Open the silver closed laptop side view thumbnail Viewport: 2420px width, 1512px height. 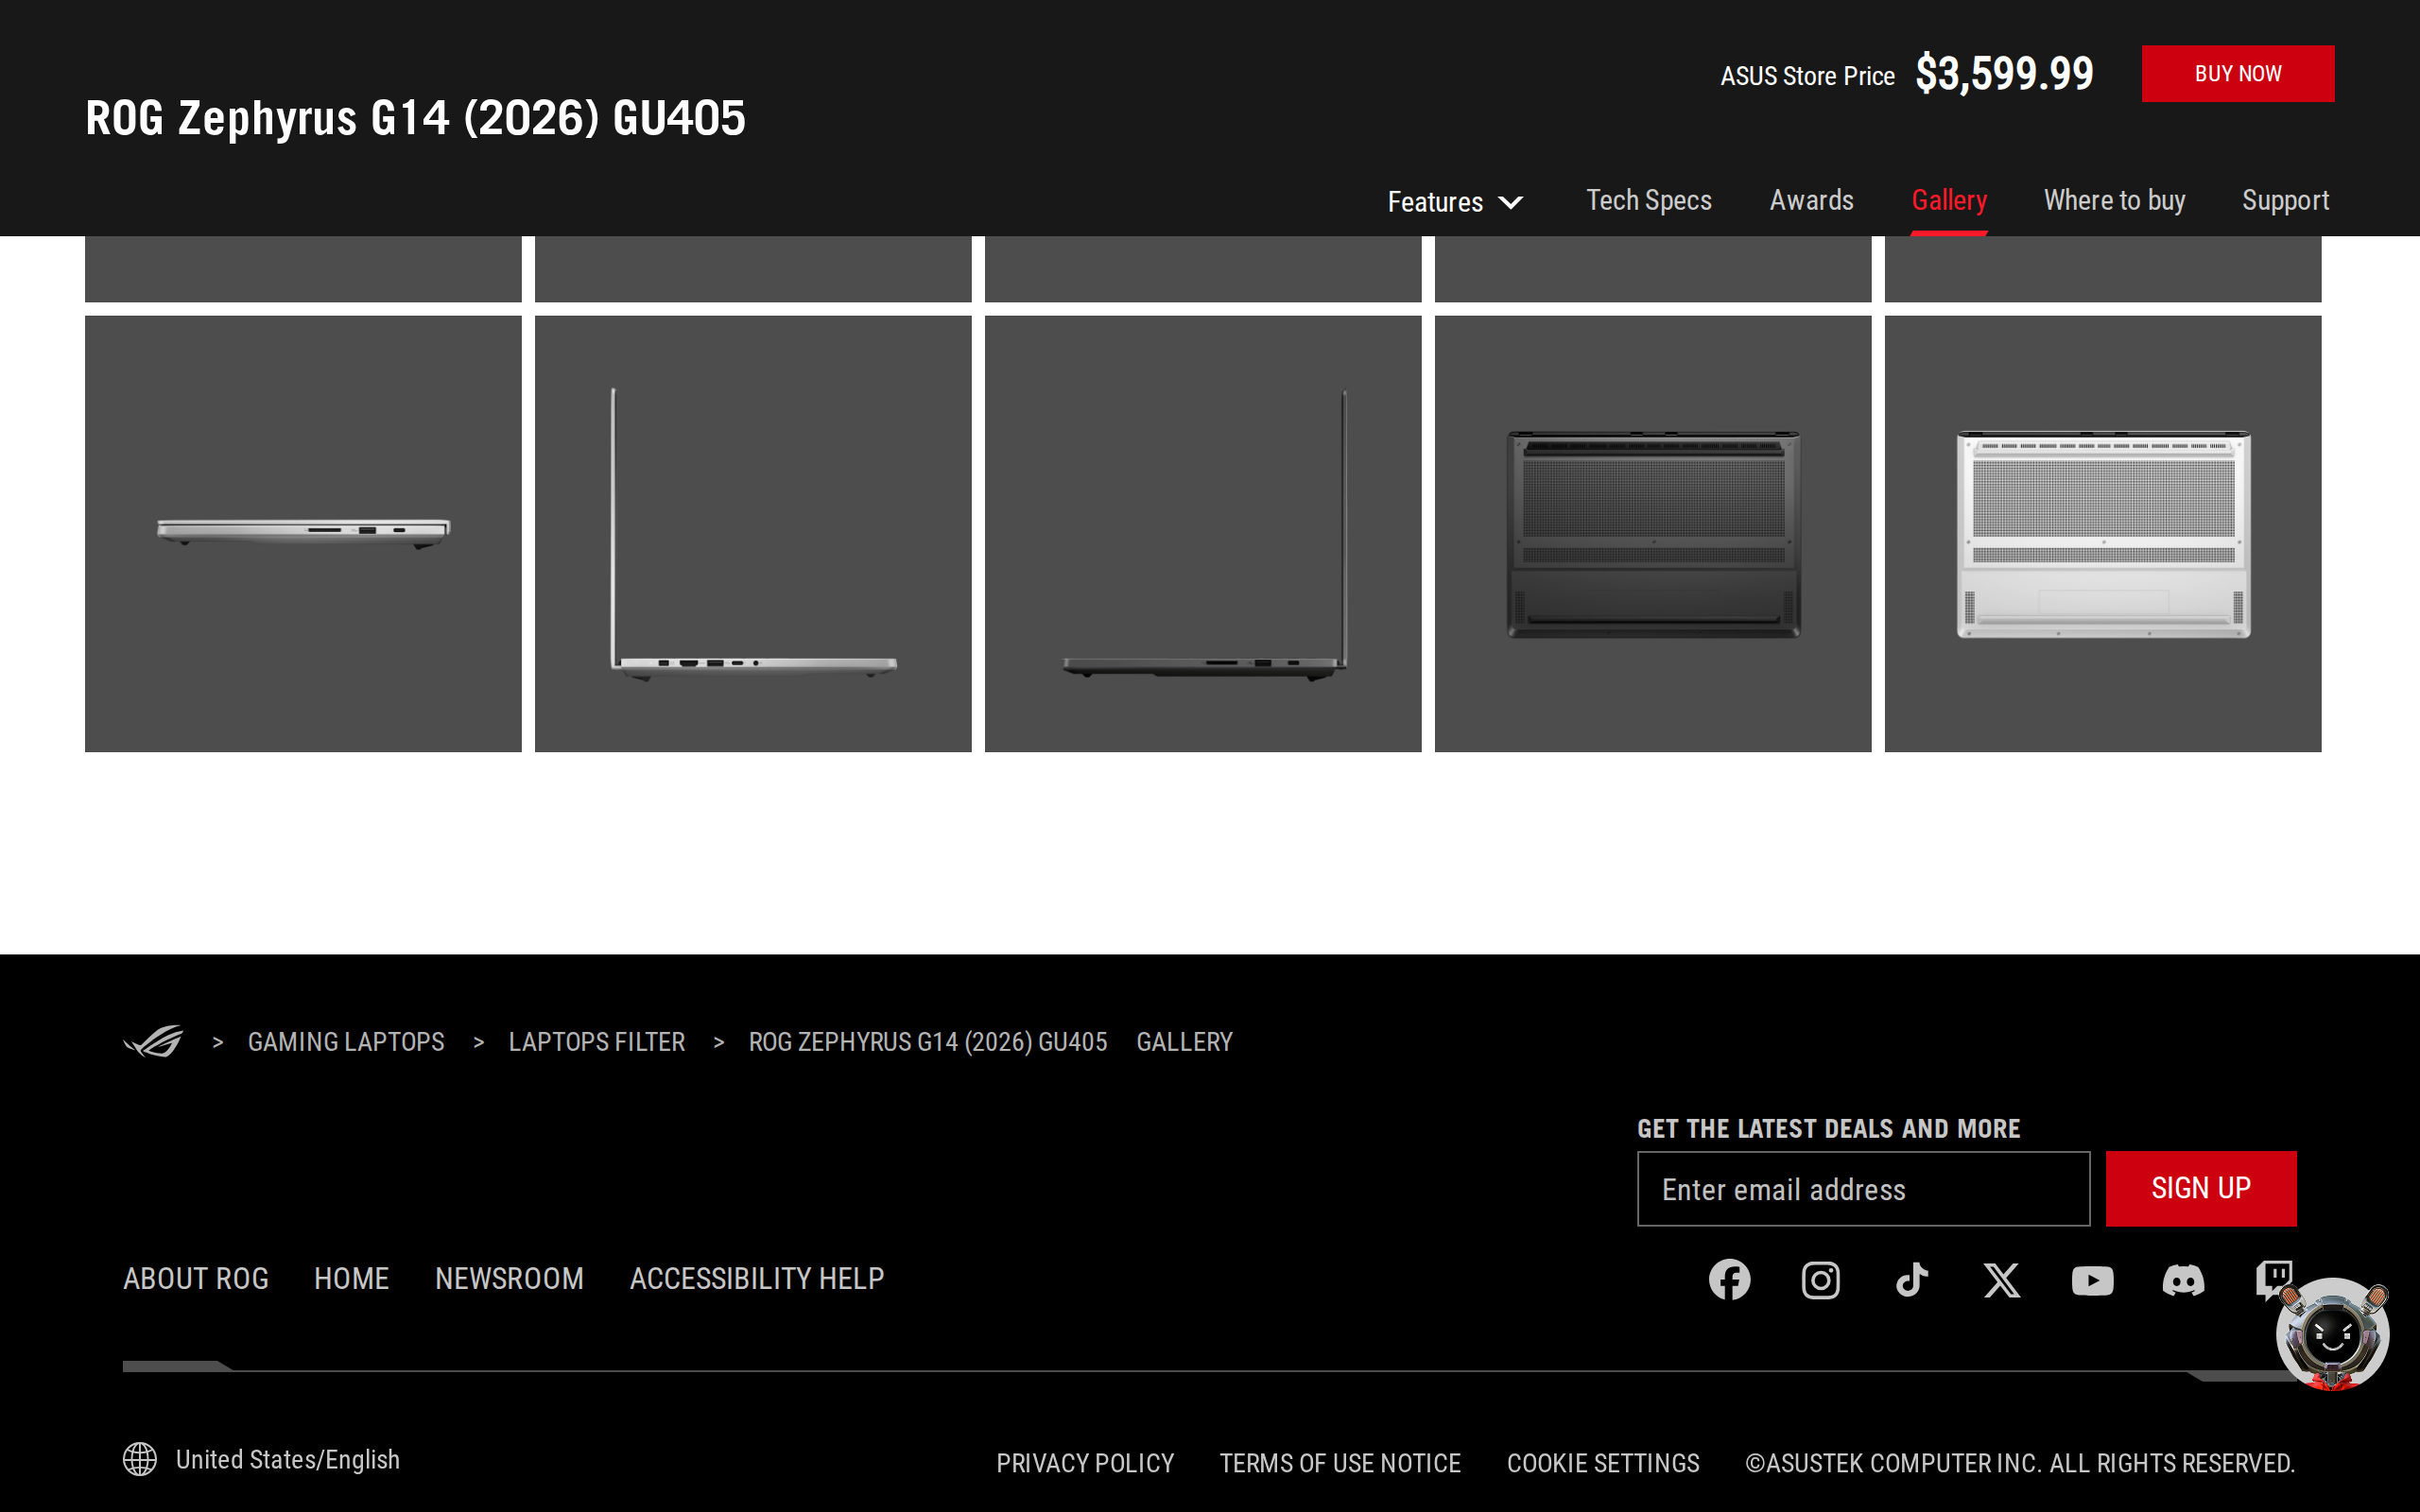(x=303, y=533)
